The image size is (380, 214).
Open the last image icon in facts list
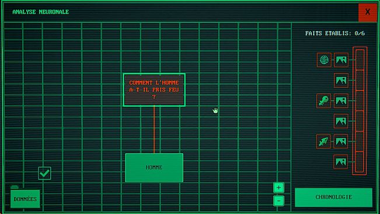coord(340,161)
